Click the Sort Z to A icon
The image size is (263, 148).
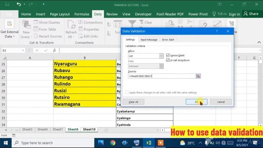click(x=109, y=33)
